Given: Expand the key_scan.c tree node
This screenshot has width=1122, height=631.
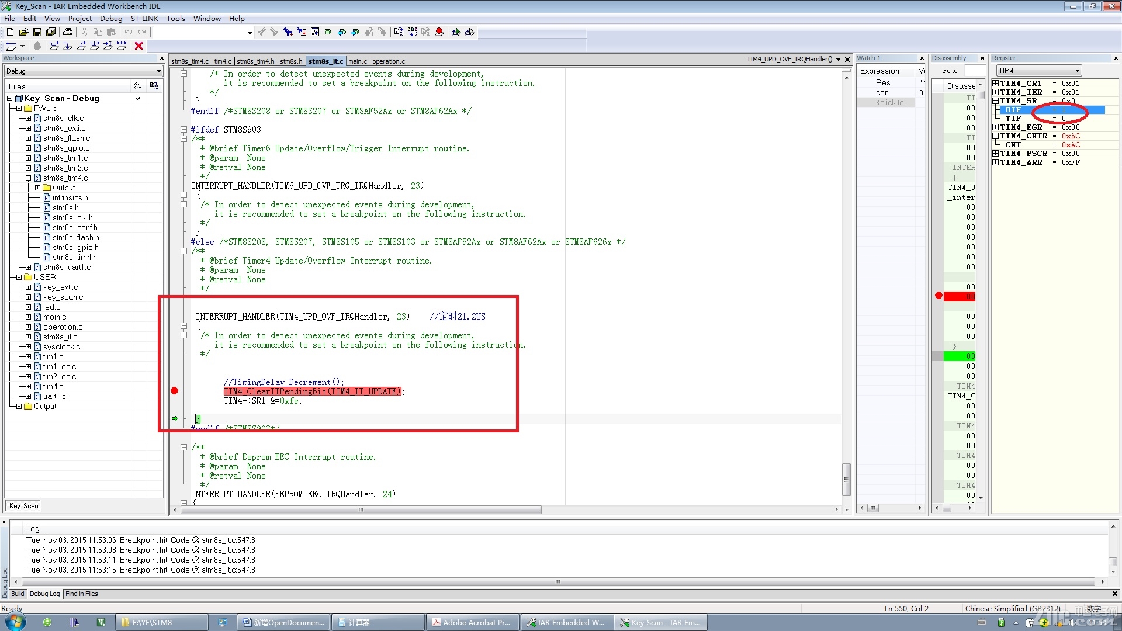Looking at the screenshot, I should [28, 297].
